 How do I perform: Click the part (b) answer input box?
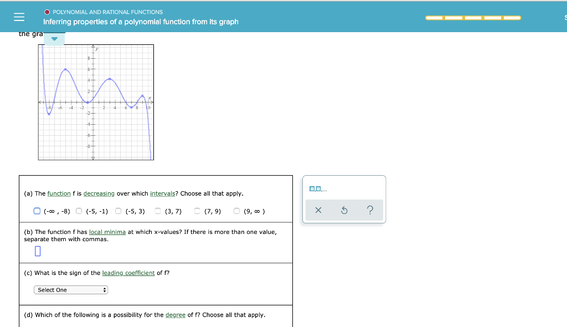pos(37,251)
